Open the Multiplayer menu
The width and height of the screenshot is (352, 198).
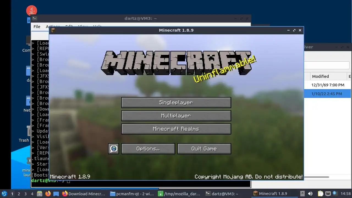coord(176,116)
